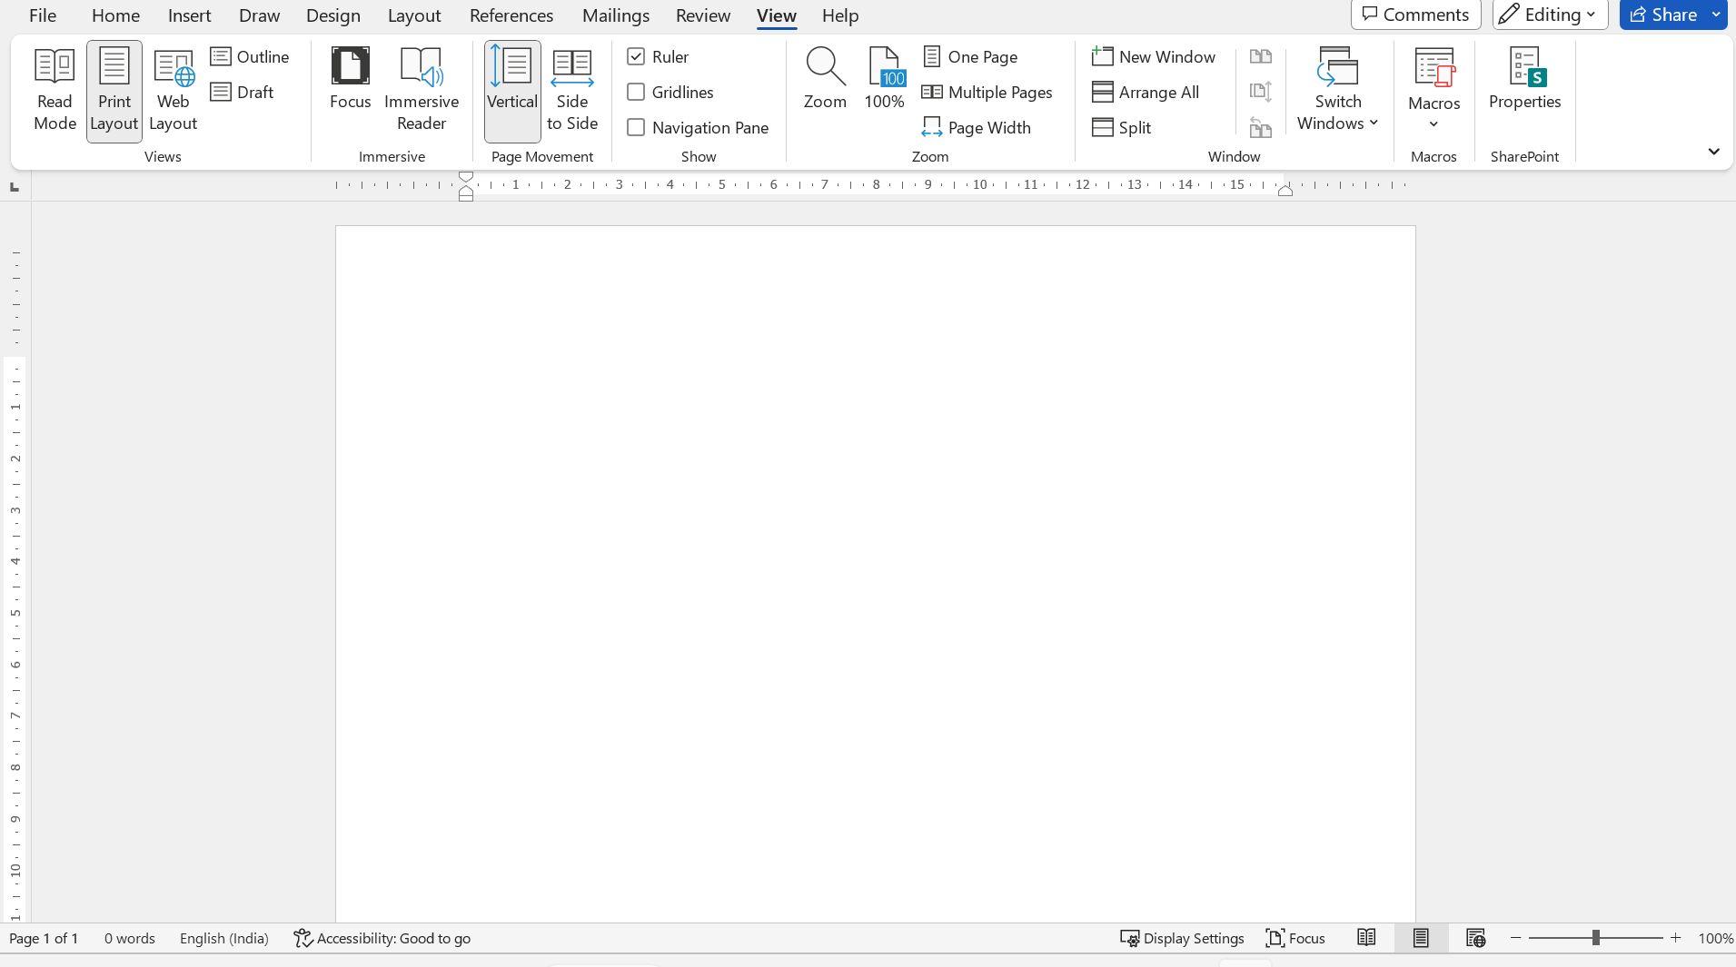The width and height of the screenshot is (1736, 967).
Task: Set zoom to 100% icon
Action: pos(884,68)
